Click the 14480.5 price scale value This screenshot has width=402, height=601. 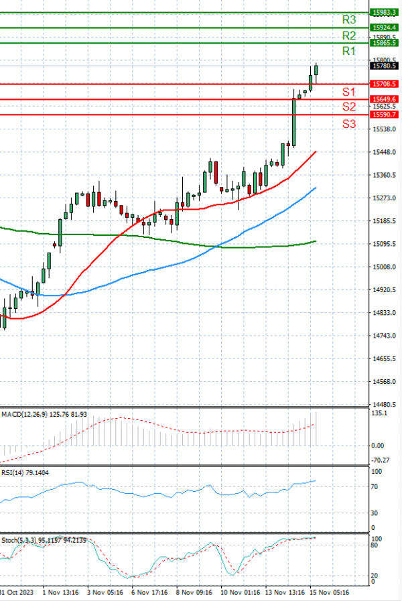[x=385, y=405]
